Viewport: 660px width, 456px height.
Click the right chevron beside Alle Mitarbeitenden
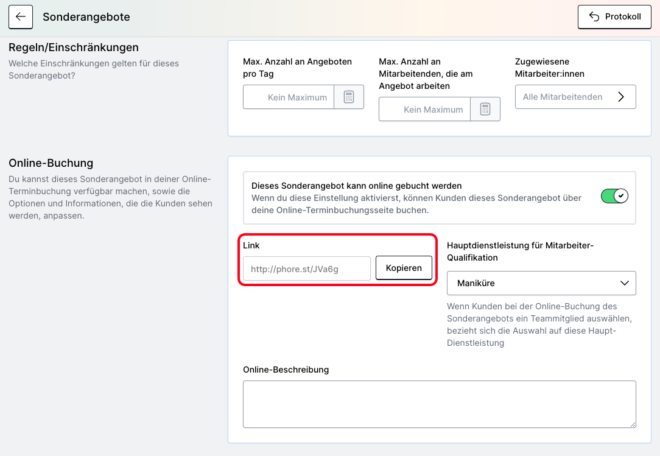[x=621, y=97]
